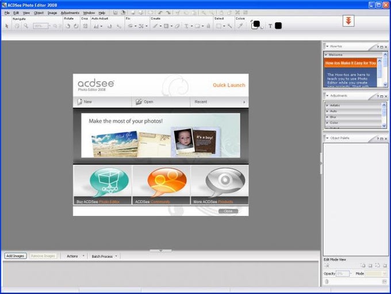This screenshot has height=294, width=391.
Task: Open the Window menu
Action: pyautogui.click(x=89, y=13)
